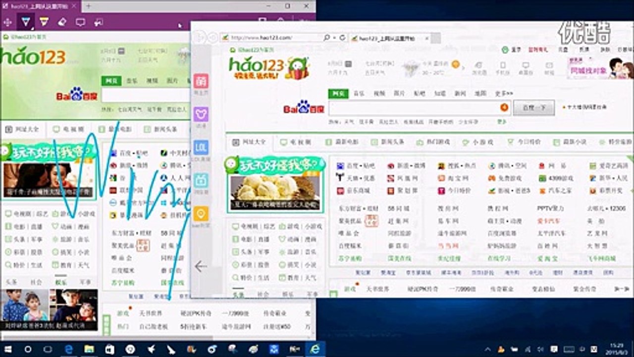Click the pink sidebar icon in IE page
Image resolution: width=634 pixels, height=357 pixels.
tap(201, 81)
